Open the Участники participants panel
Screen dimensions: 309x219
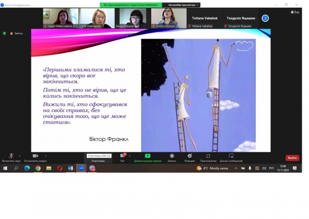(x=98, y=158)
